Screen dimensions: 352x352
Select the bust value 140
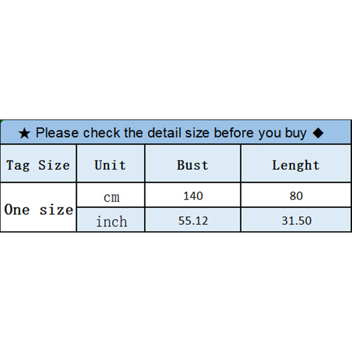(193, 196)
